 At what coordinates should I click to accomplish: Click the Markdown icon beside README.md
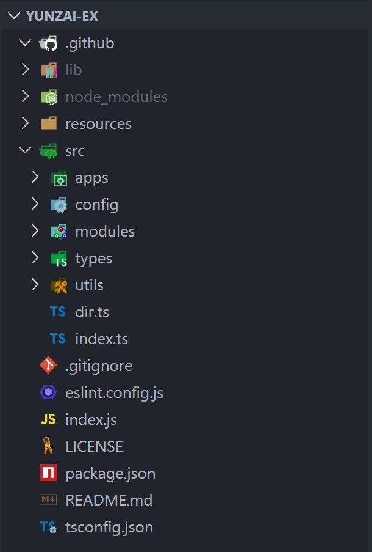pyautogui.click(x=48, y=500)
